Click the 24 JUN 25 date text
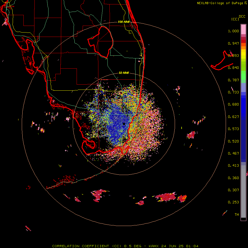248x248 pixels. click(172, 246)
